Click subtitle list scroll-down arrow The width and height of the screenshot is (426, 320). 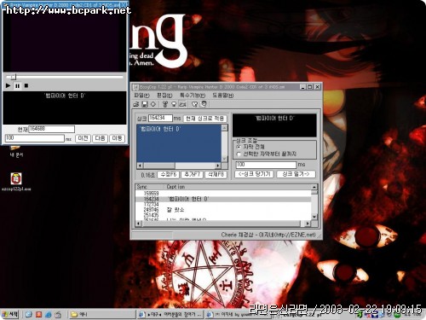click(314, 217)
